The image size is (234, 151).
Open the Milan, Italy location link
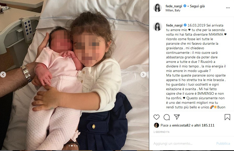point(173,10)
